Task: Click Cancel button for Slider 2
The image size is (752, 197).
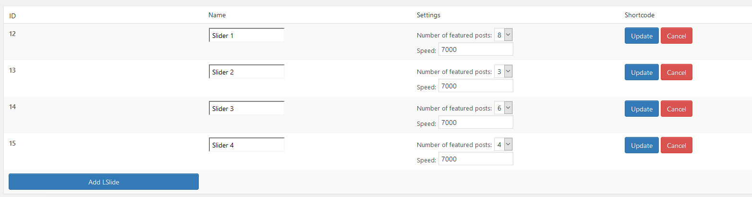Action: [x=676, y=72]
